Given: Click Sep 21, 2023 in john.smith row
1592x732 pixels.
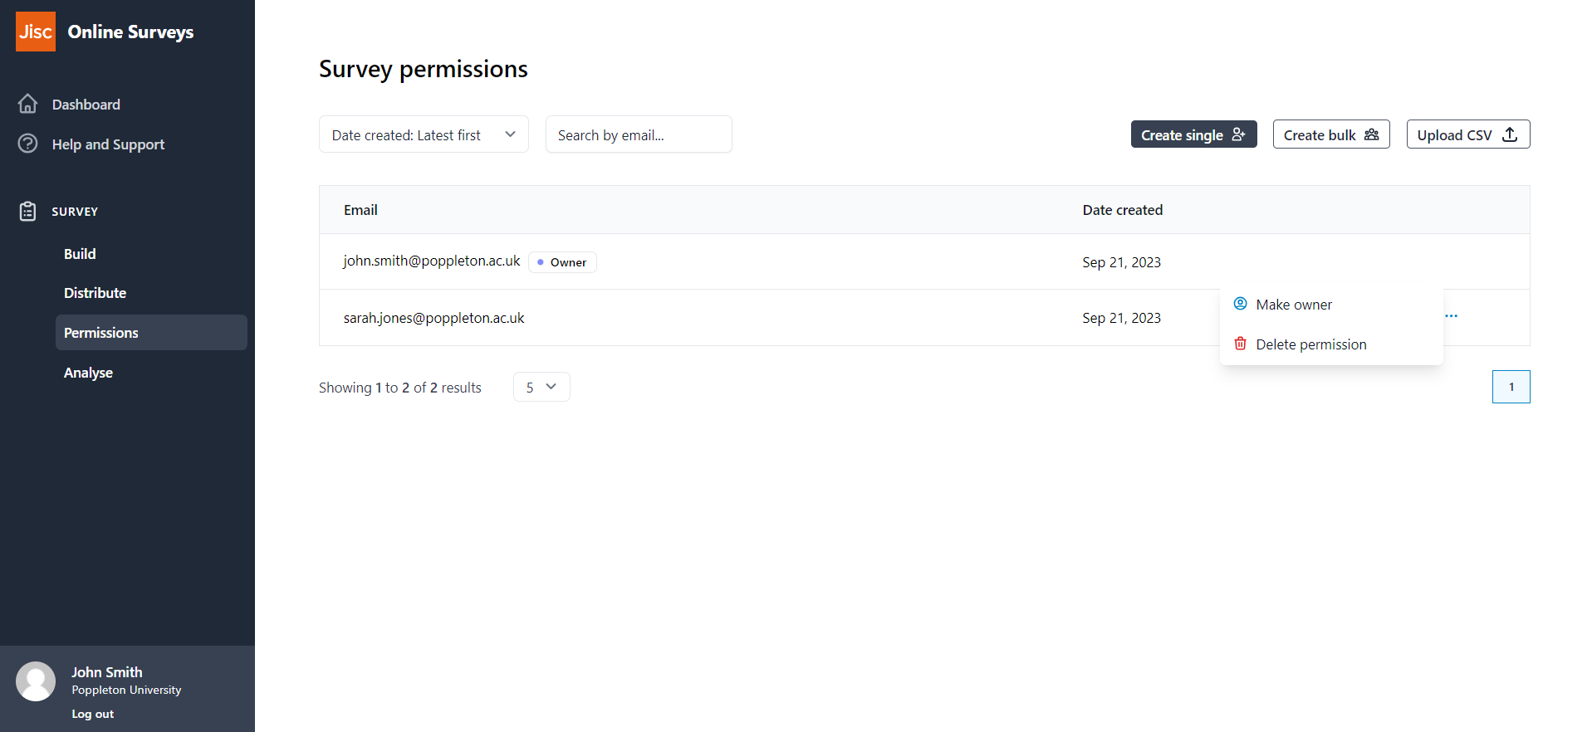Looking at the screenshot, I should point(1122,262).
